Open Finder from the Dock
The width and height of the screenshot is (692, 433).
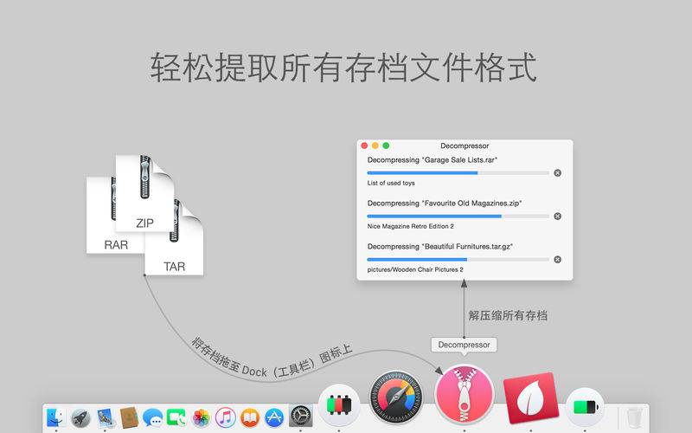tap(56, 417)
